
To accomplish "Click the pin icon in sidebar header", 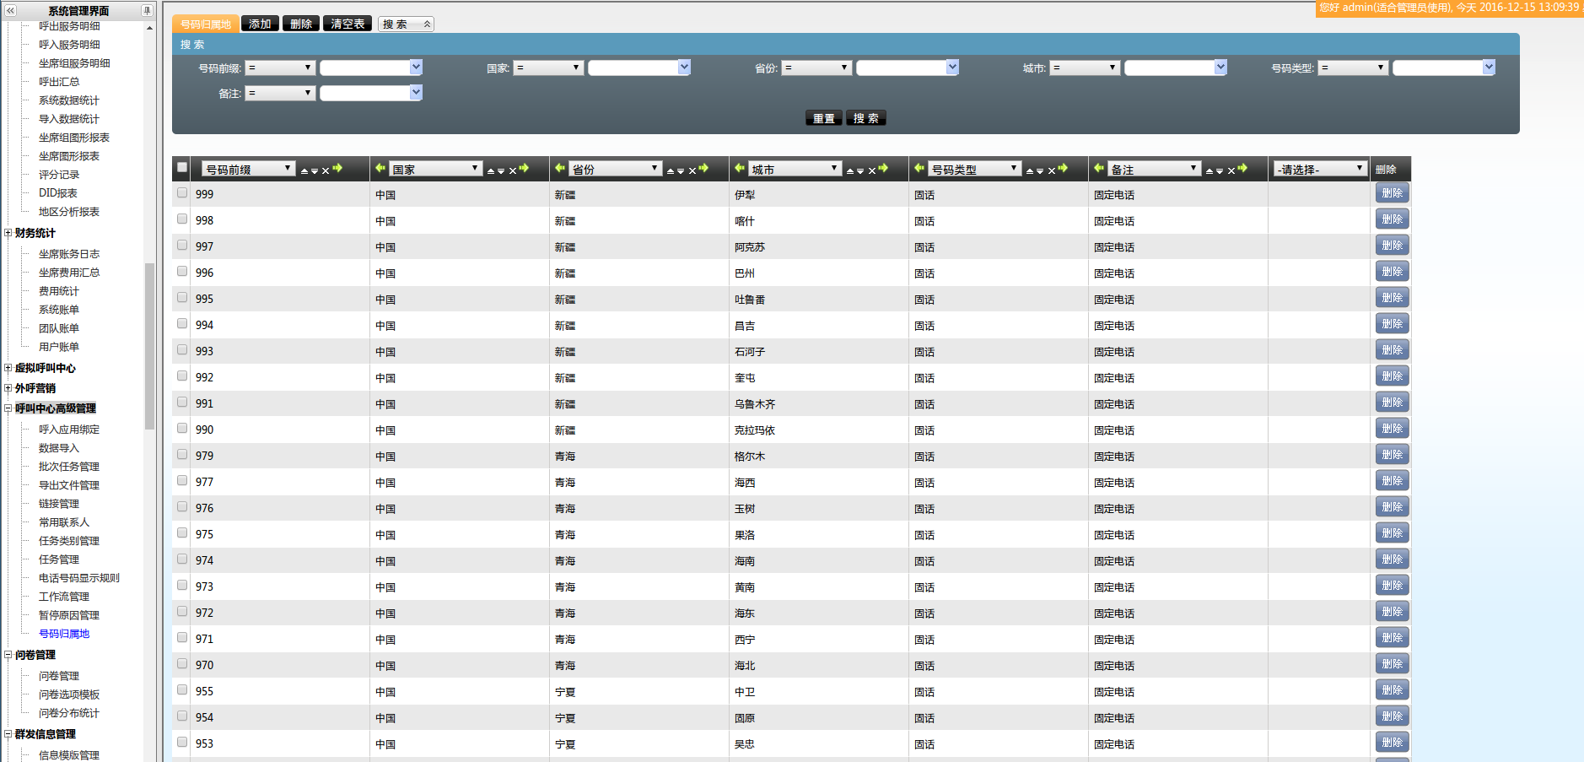I will click(x=147, y=11).
